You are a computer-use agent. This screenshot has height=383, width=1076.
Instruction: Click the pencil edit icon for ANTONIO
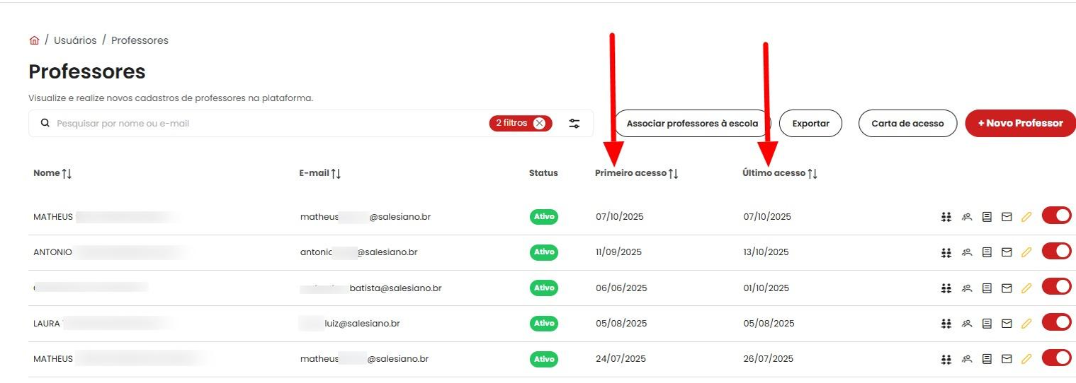(x=1026, y=252)
